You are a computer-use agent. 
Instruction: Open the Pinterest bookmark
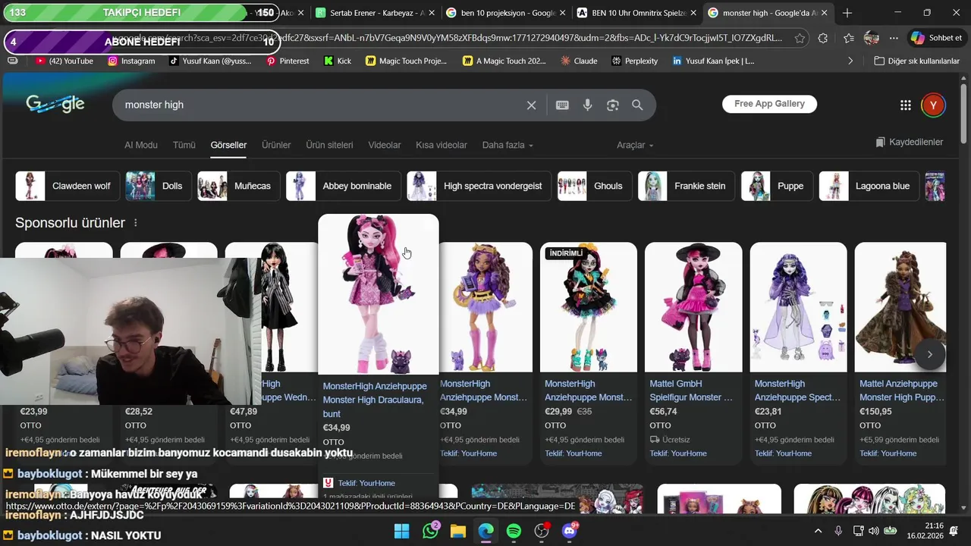click(x=288, y=61)
